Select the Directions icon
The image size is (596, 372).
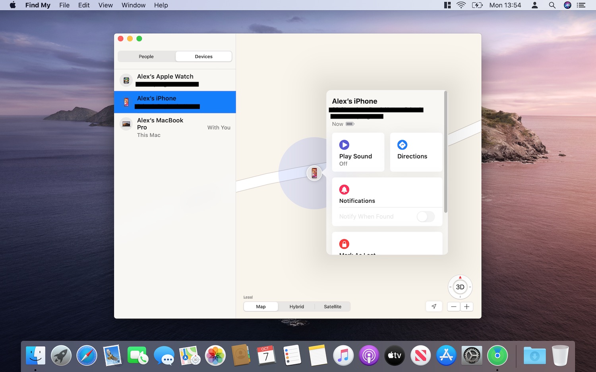[402, 145]
